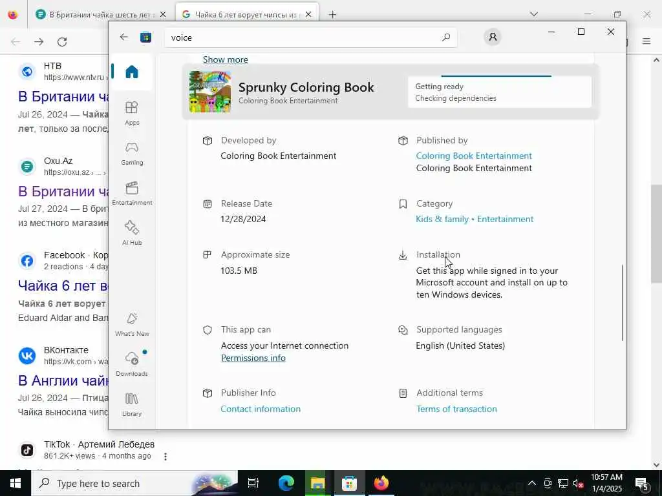This screenshot has height=496, width=662.
Task: Click the Getting ready progress bar
Action: tap(496, 76)
